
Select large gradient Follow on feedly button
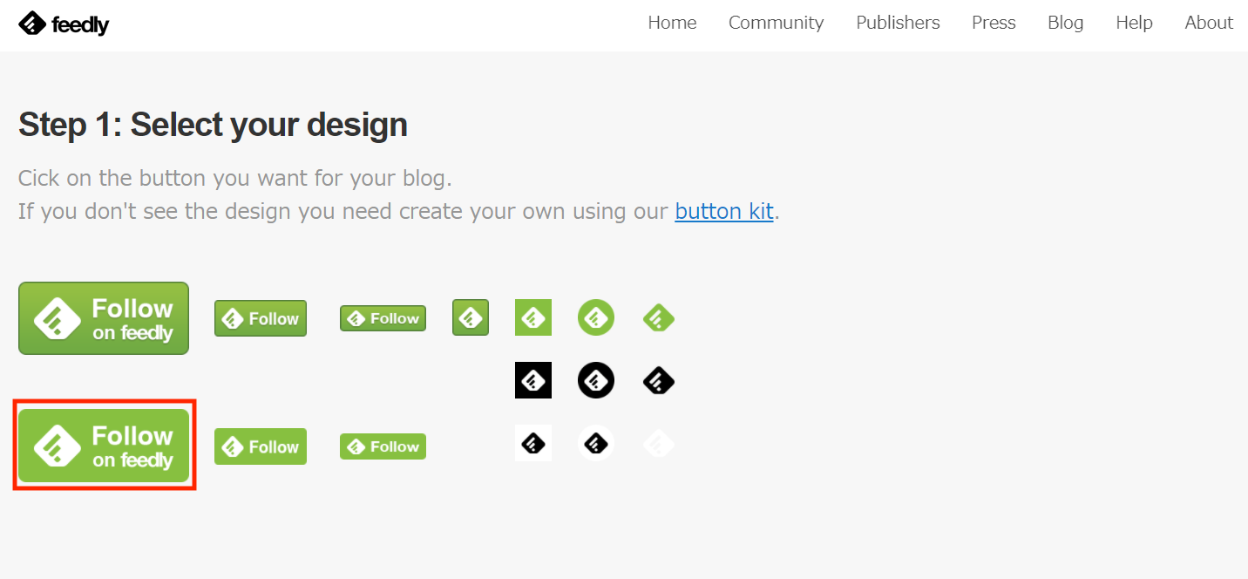[x=104, y=318]
